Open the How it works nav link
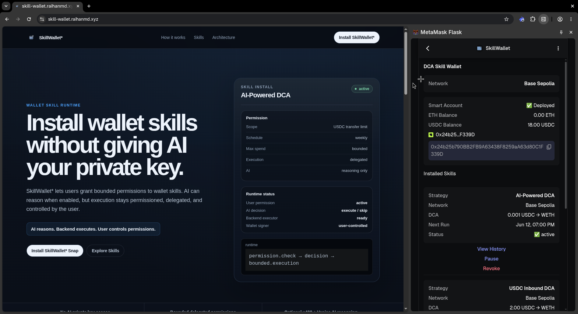This screenshot has height=314, width=578. pos(173,37)
